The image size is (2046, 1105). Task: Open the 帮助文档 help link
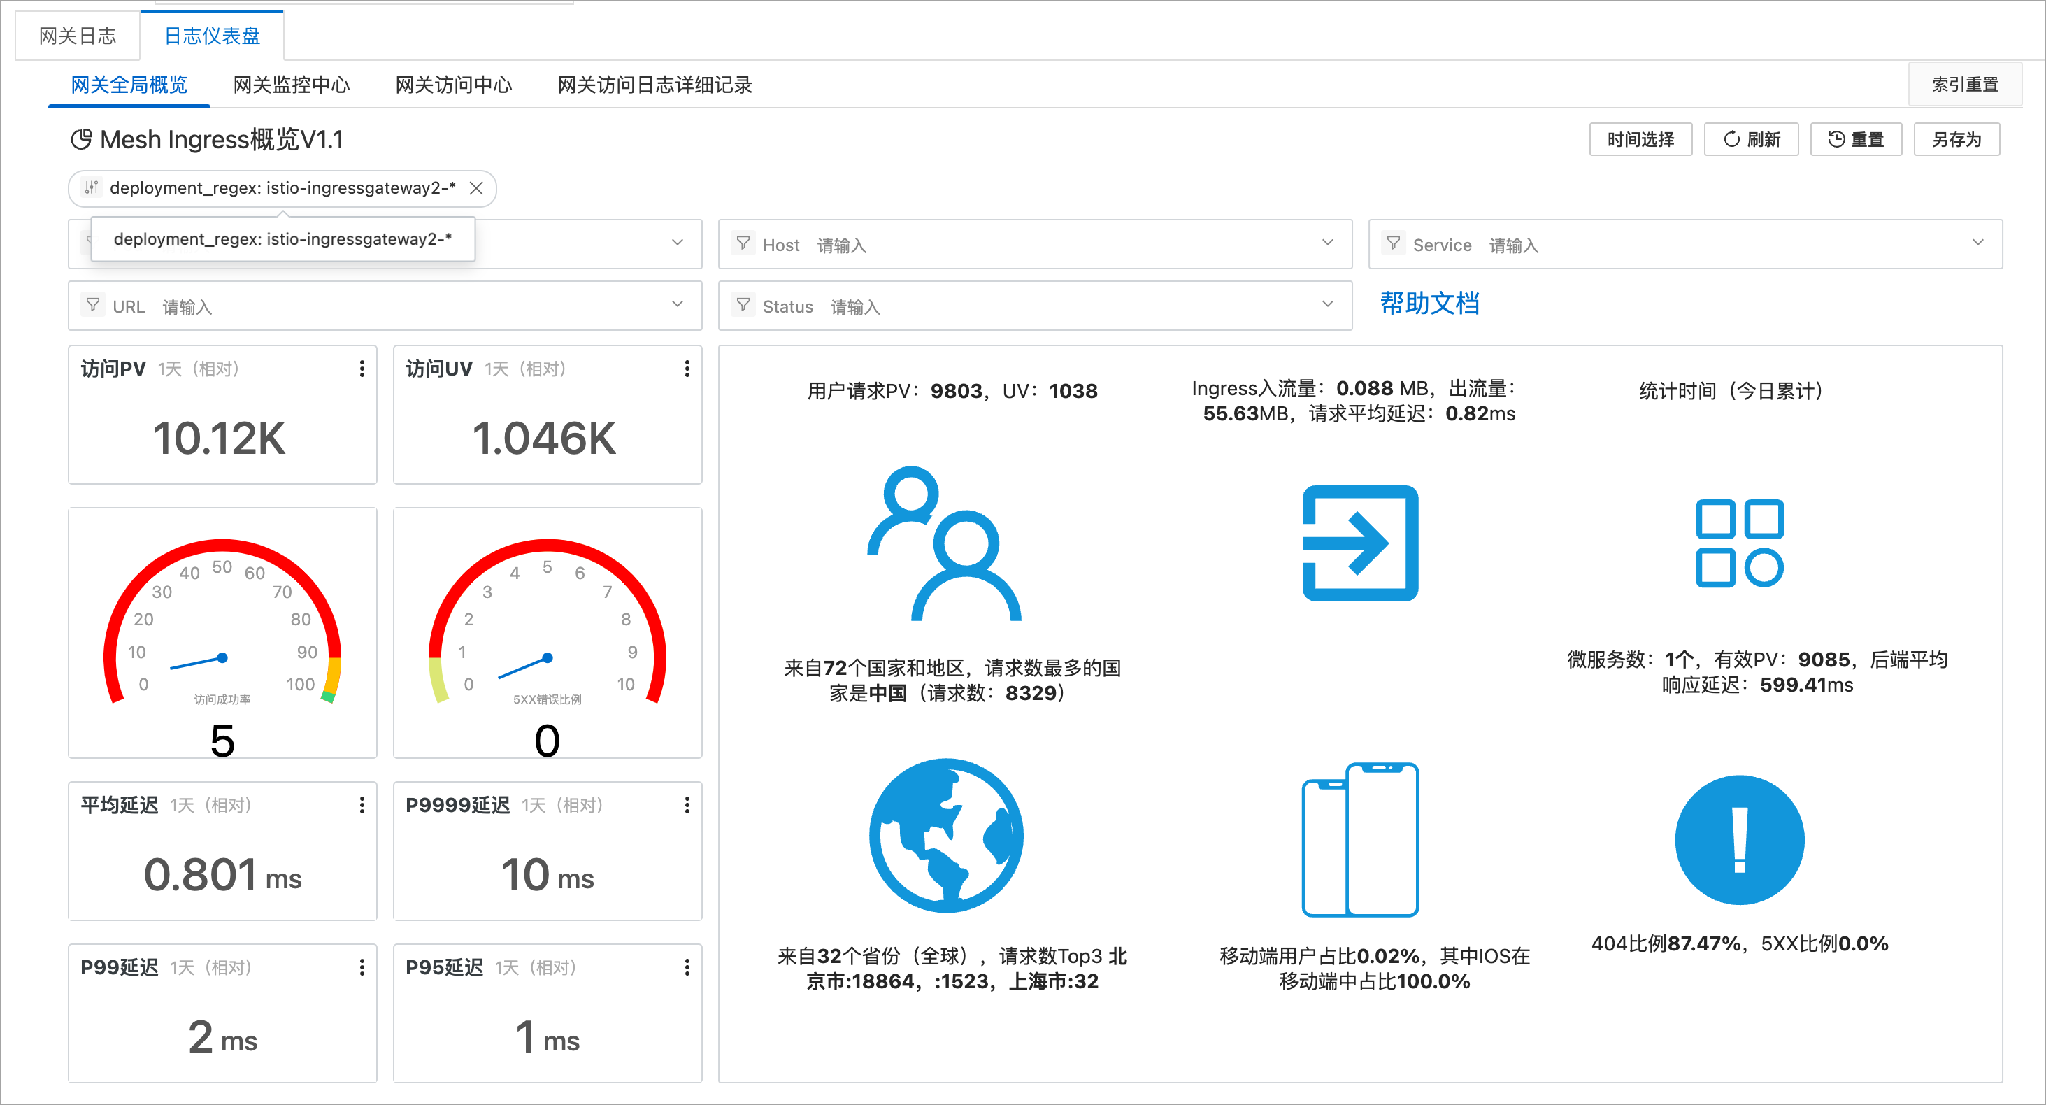point(1429,304)
